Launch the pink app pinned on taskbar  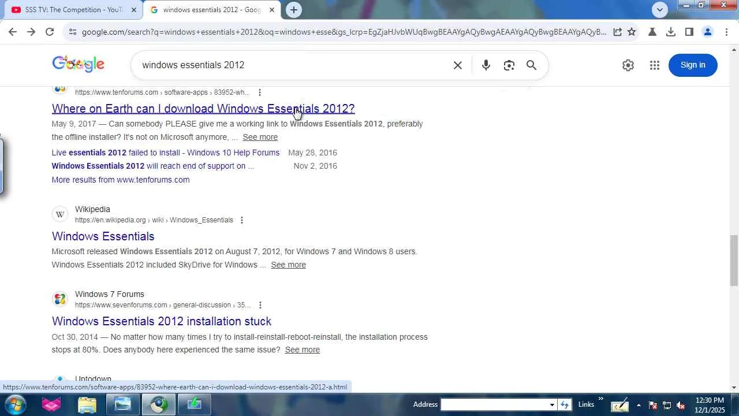51,404
